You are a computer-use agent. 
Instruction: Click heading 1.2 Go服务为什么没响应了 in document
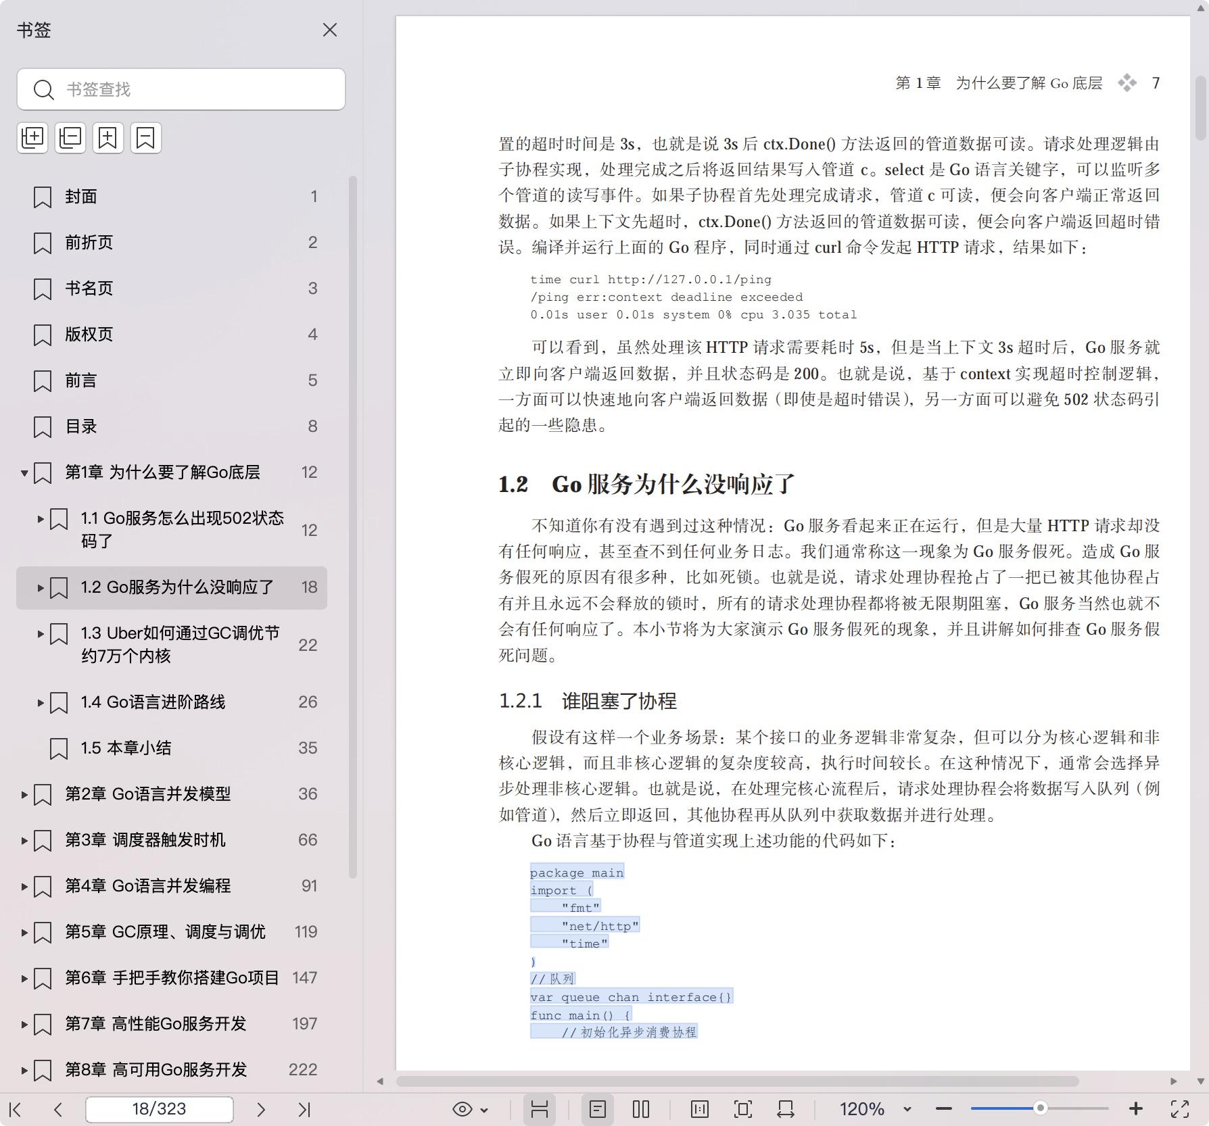pyautogui.click(x=646, y=484)
